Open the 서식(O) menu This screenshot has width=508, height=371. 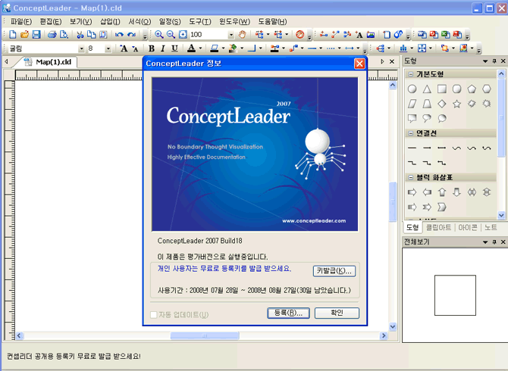tap(140, 22)
